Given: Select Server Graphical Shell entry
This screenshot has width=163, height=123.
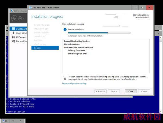Looking at the screenshot, I should coord(77,54).
